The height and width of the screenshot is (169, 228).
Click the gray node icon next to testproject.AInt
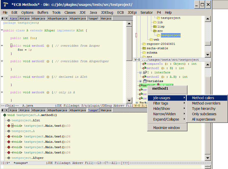pyautogui.click(x=9, y=121)
